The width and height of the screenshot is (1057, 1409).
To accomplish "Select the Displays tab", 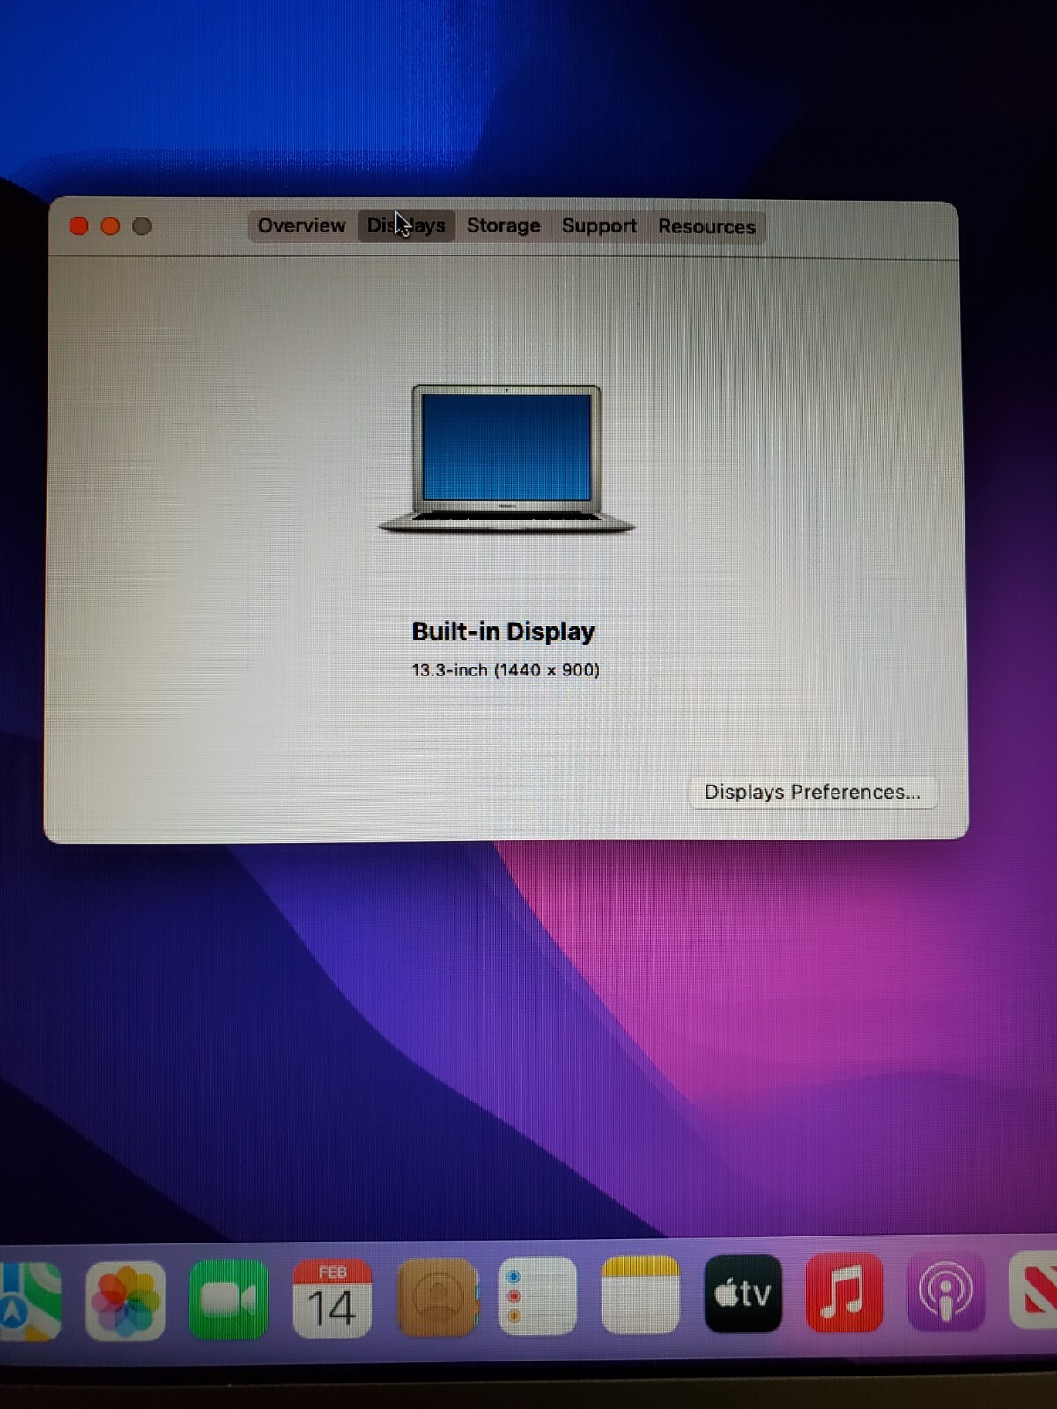I will [406, 225].
